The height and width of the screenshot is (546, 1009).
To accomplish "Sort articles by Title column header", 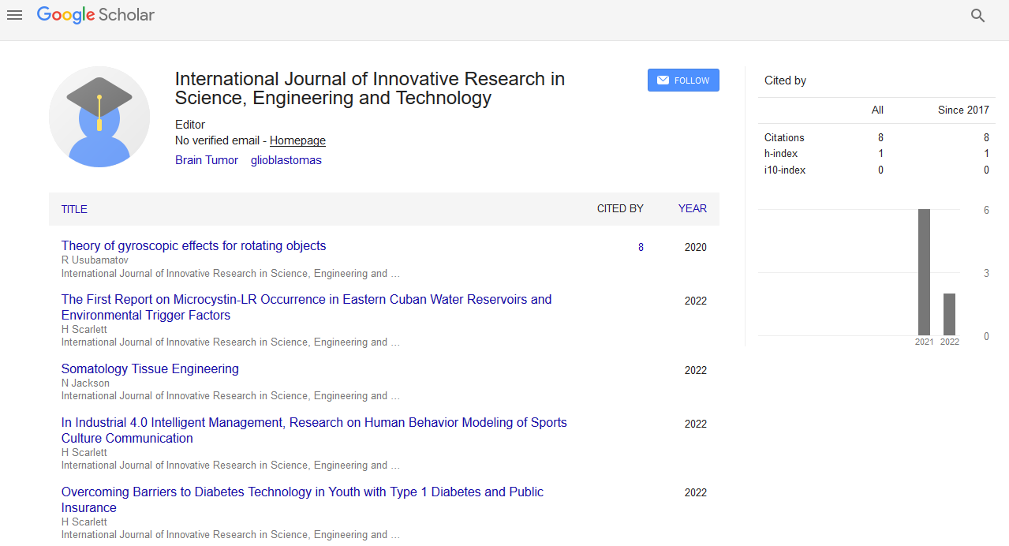I will (74, 209).
